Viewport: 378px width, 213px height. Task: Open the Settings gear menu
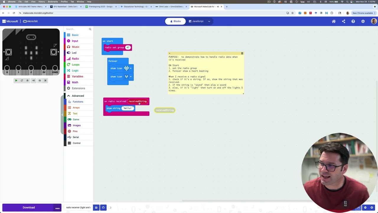(363, 21)
